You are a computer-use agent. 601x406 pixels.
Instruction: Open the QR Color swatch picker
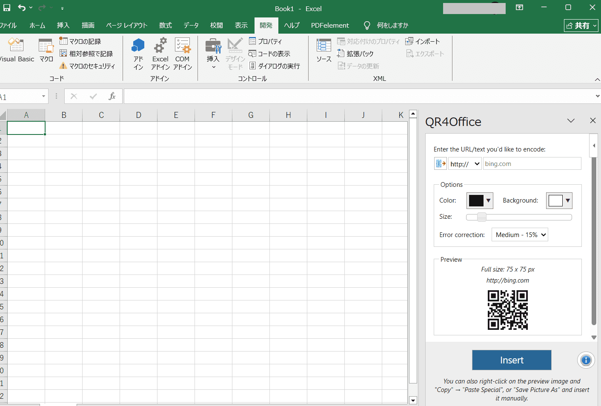(480, 200)
